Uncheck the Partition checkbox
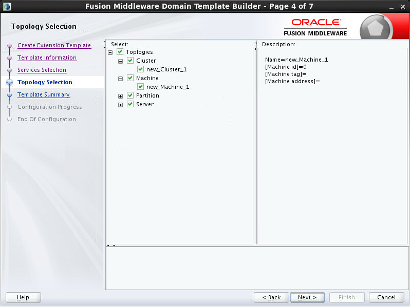410x307 pixels. pos(130,95)
